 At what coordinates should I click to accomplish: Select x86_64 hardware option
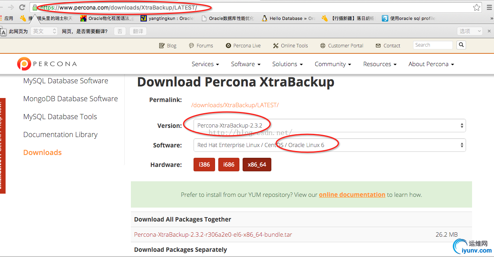(x=257, y=165)
